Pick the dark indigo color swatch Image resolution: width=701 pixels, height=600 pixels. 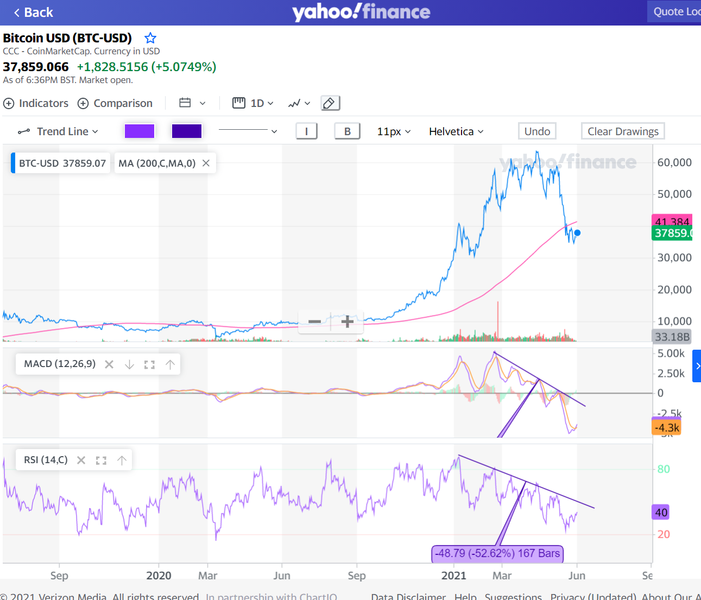[187, 131]
